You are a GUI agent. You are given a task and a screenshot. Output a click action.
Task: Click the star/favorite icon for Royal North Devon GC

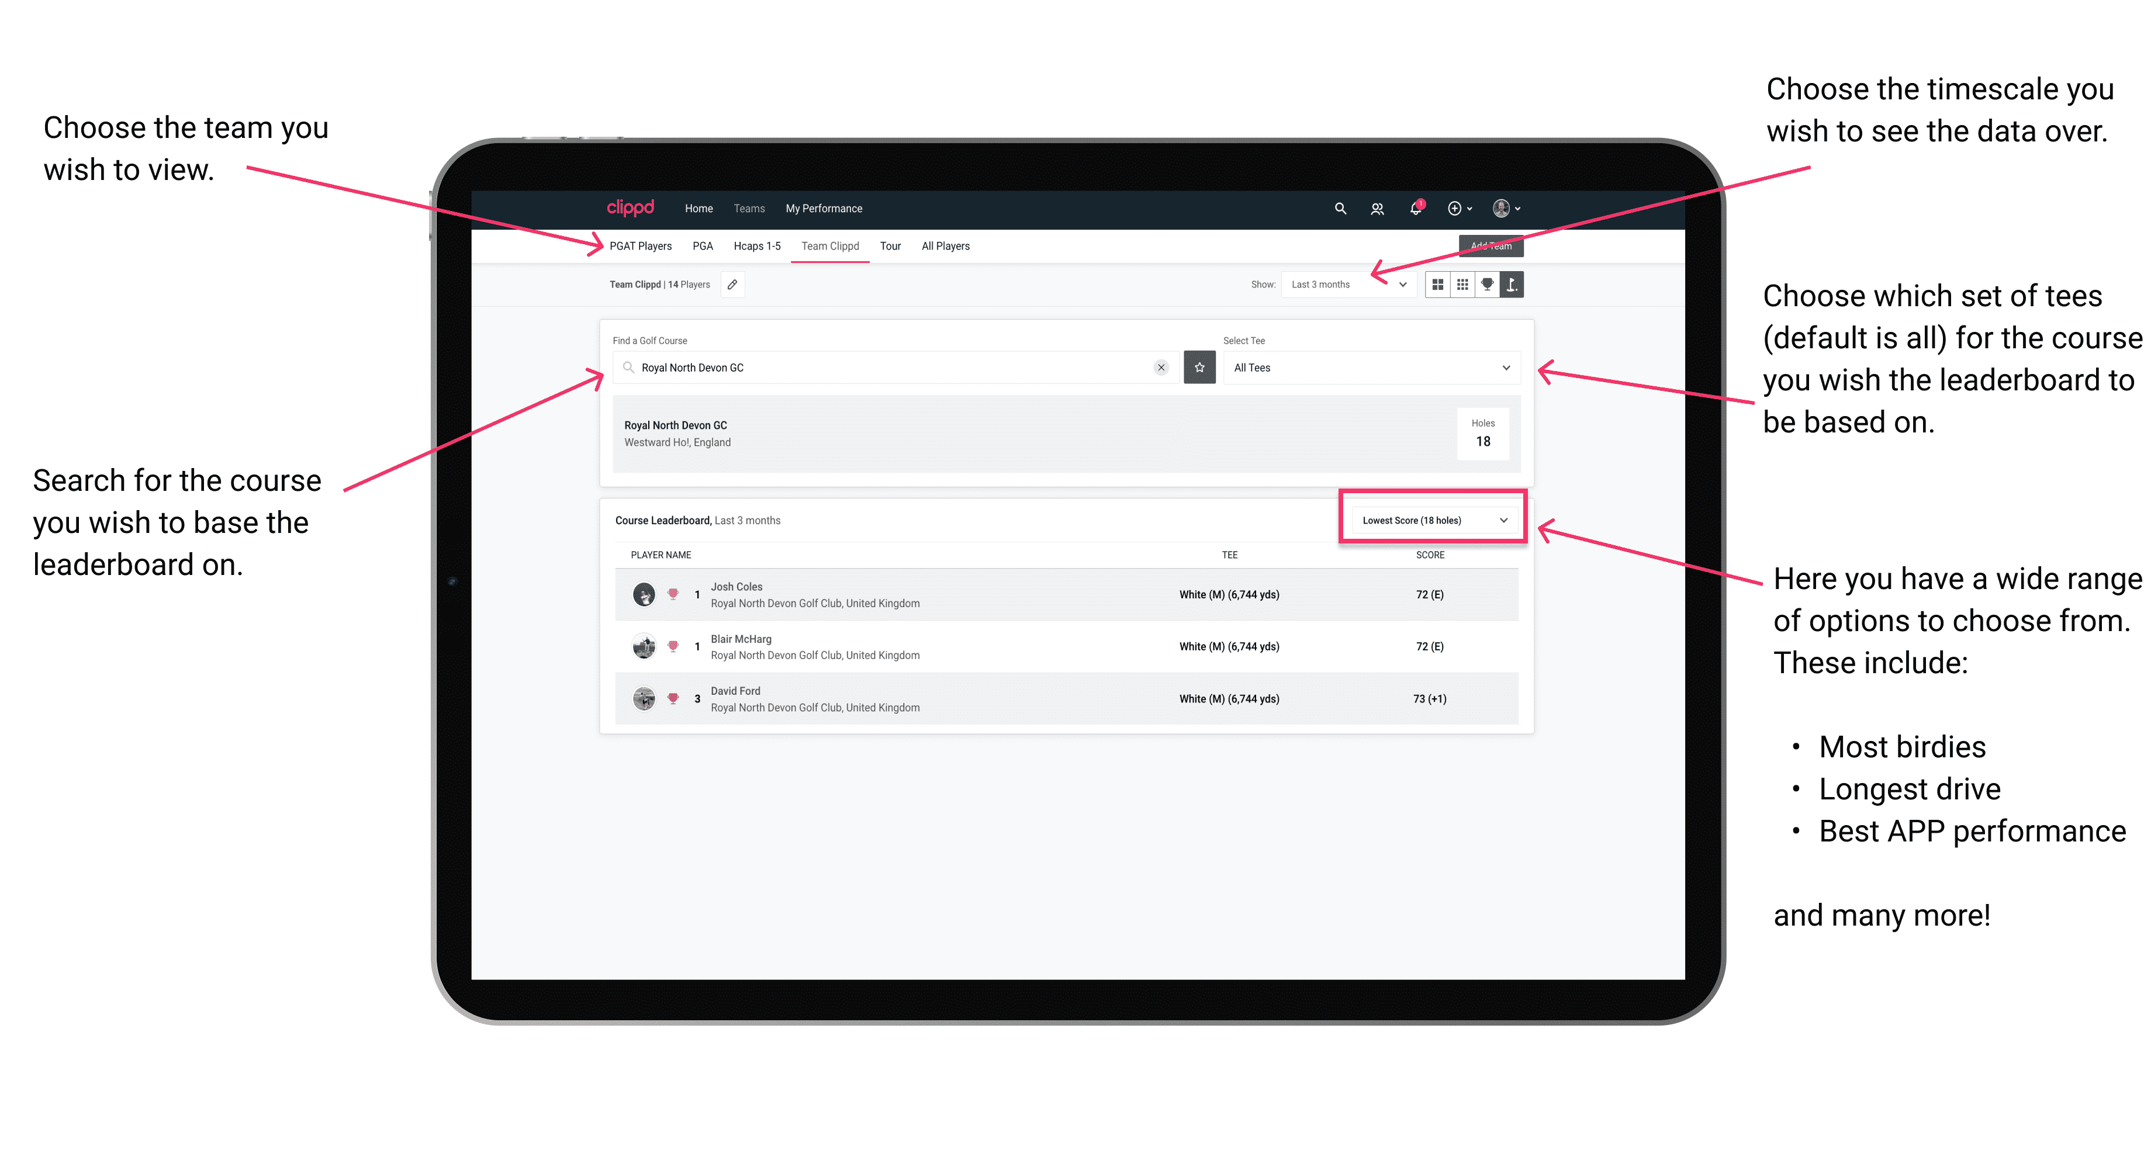(1199, 368)
